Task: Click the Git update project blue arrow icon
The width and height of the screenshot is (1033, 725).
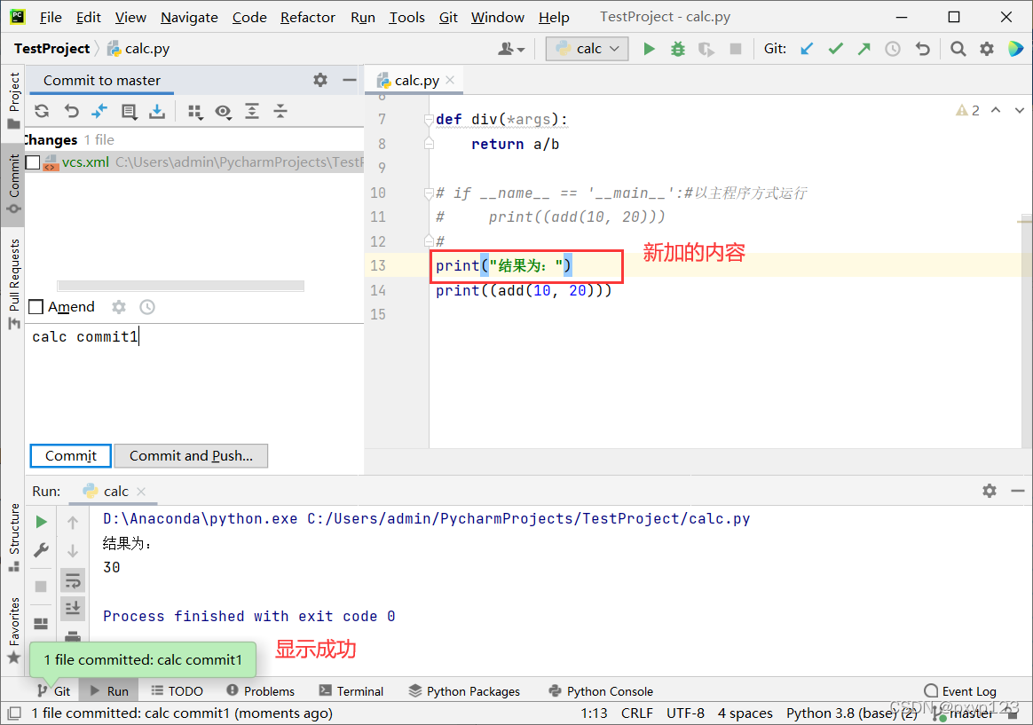Action: (x=806, y=49)
